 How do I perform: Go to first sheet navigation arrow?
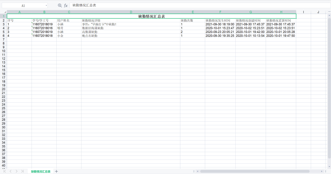5,171
